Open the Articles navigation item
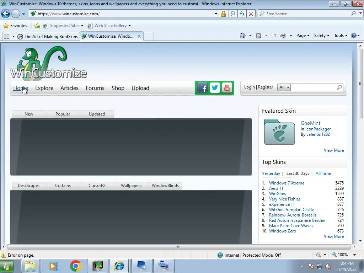The height and width of the screenshot is (273, 364). [69, 88]
